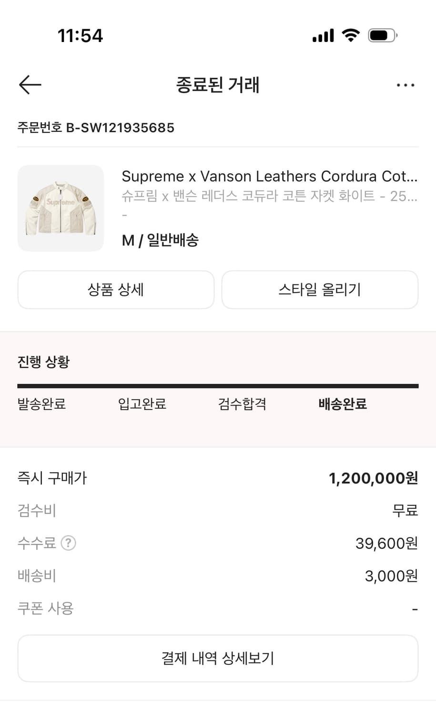Select the 검수합격 progress step
Image resolution: width=436 pixels, height=716 pixels.
(x=242, y=404)
